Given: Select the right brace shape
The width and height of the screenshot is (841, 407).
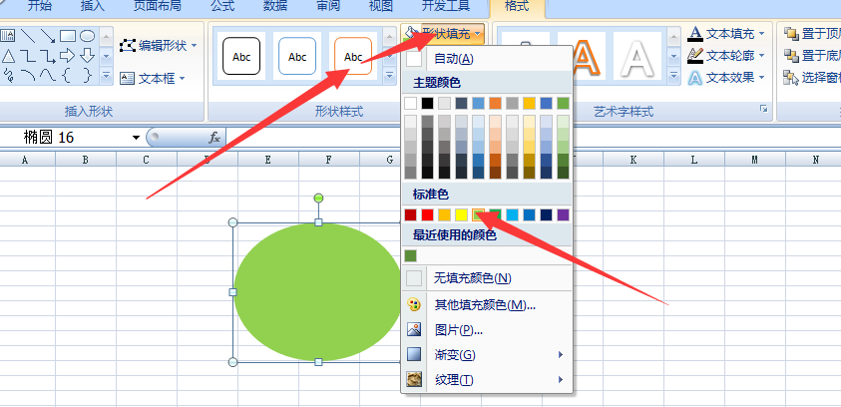Looking at the screenshot, I should (88, 75).
